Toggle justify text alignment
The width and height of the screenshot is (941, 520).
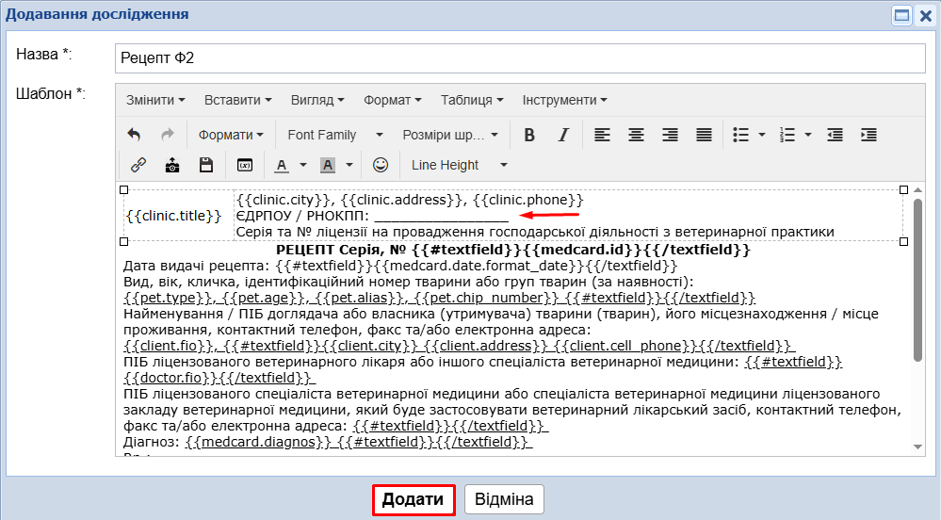coord(704,135)
